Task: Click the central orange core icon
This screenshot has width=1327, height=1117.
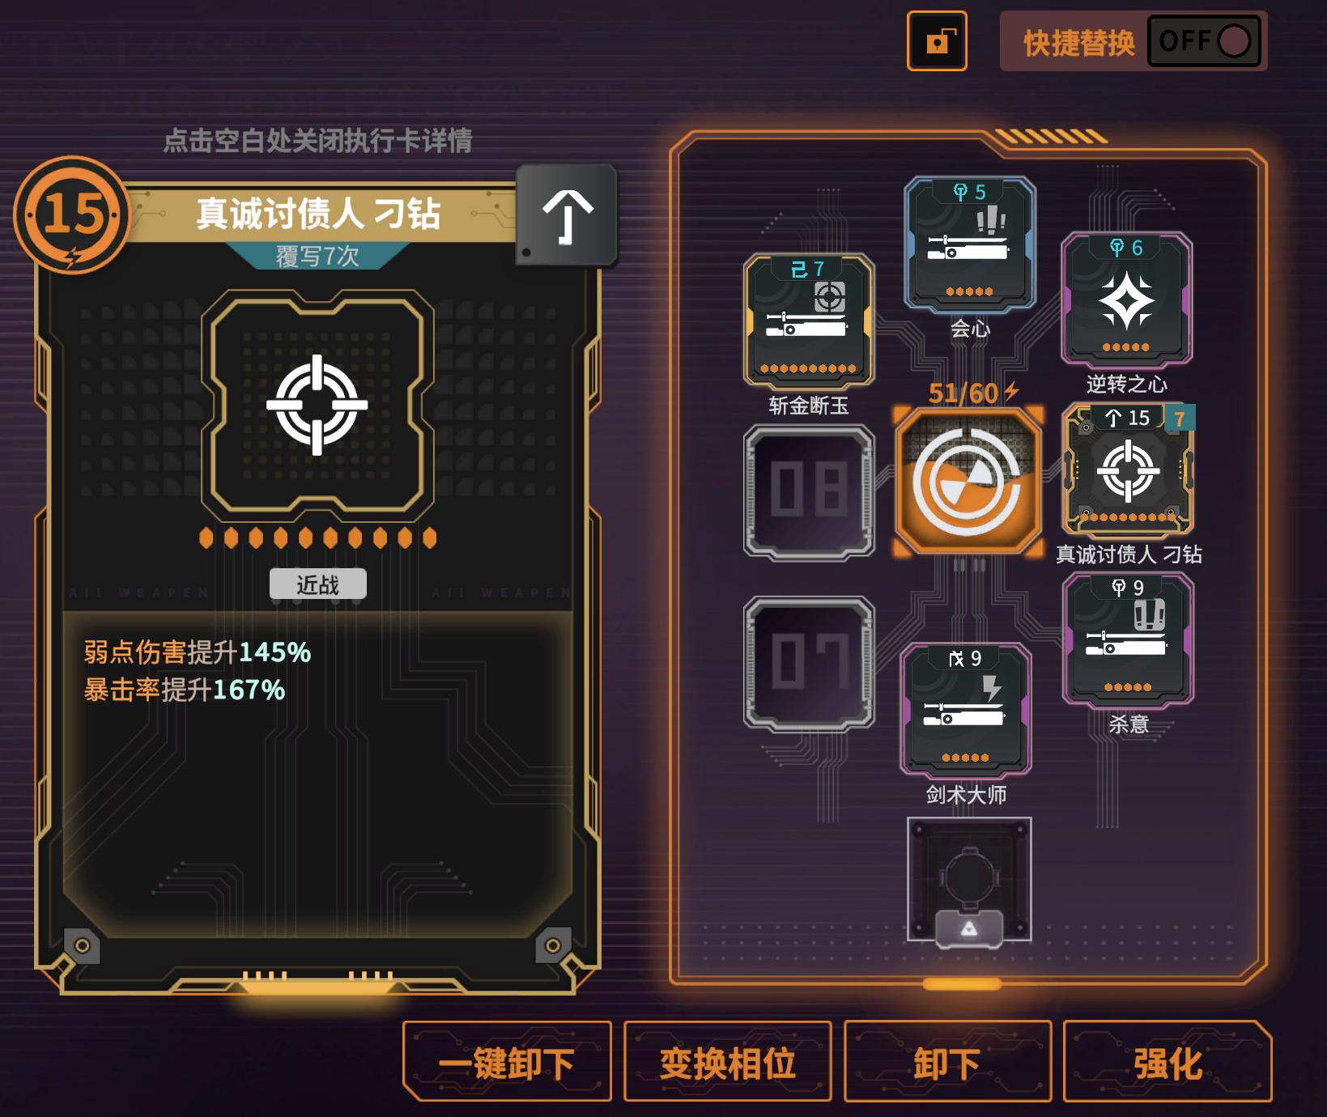Action: (x=968, y=482)
